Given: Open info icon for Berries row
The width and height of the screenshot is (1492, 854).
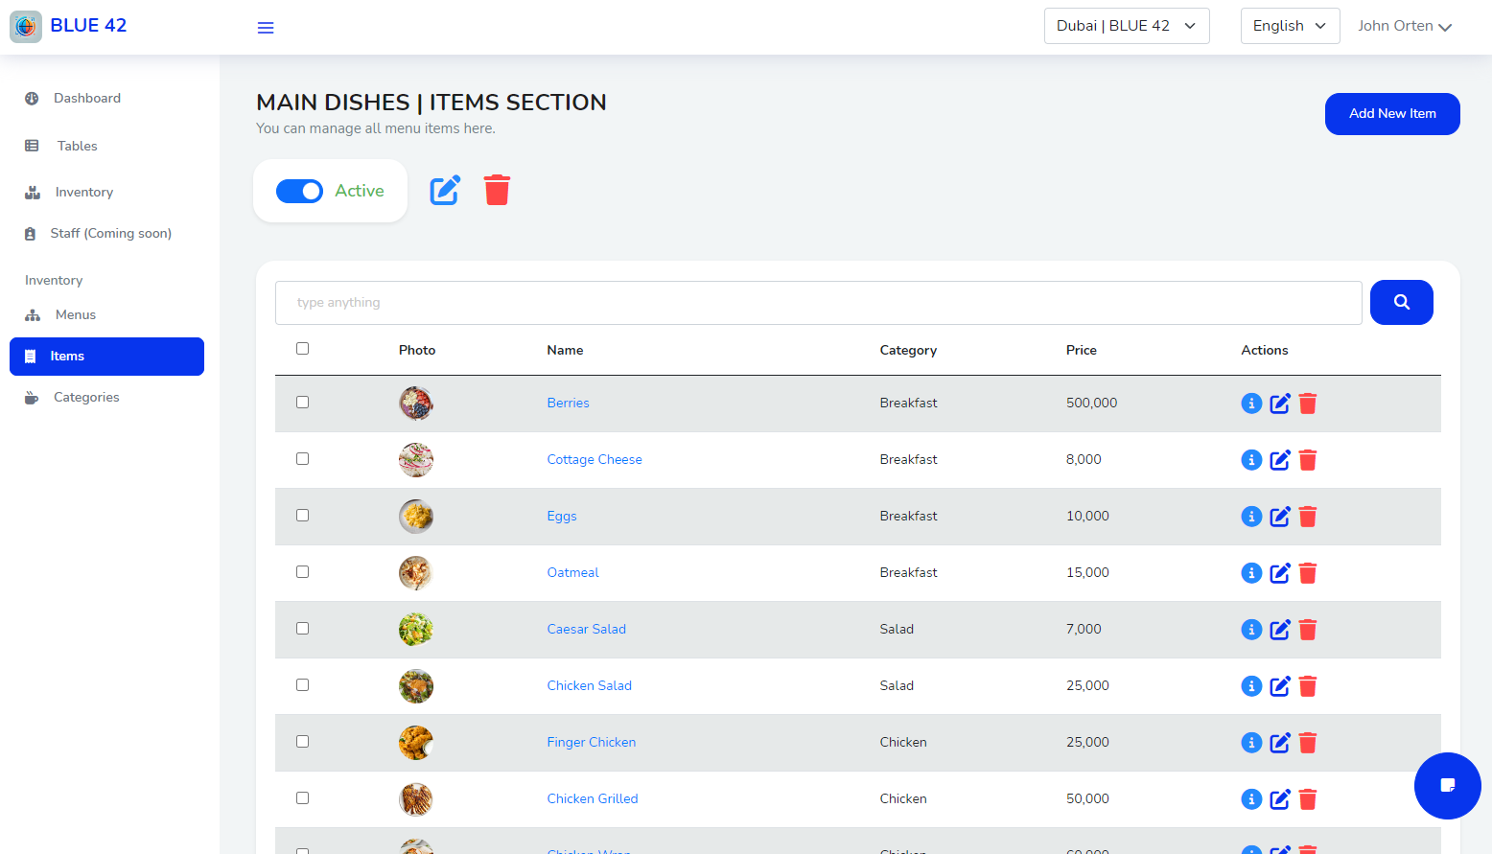Looking at the screenshot, I should click(1251, 404).
